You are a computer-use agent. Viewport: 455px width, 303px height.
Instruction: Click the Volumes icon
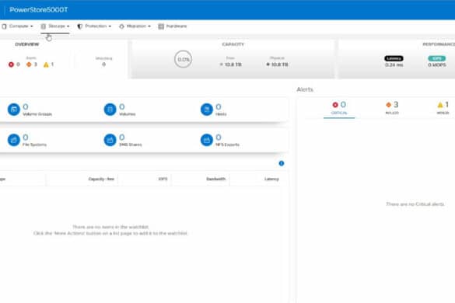click(110, 110)
